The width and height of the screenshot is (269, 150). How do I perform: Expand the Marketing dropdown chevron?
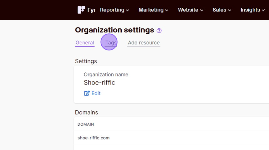(x=167, y=10)
